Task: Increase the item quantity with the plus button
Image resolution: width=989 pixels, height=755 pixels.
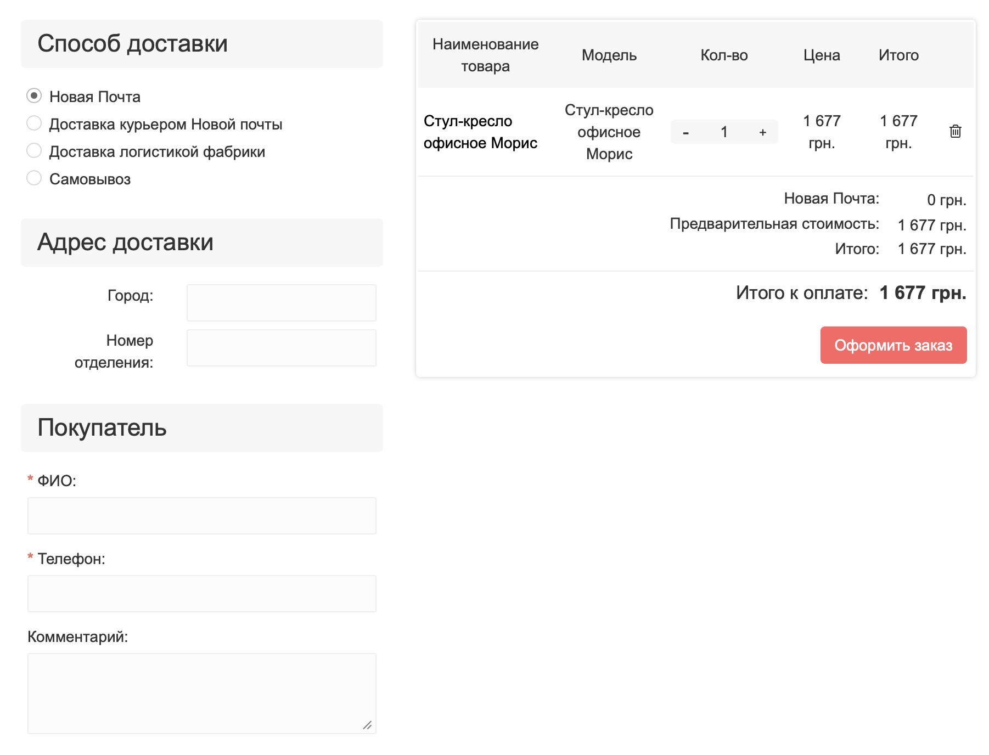Action: click(x=762, y=132)
